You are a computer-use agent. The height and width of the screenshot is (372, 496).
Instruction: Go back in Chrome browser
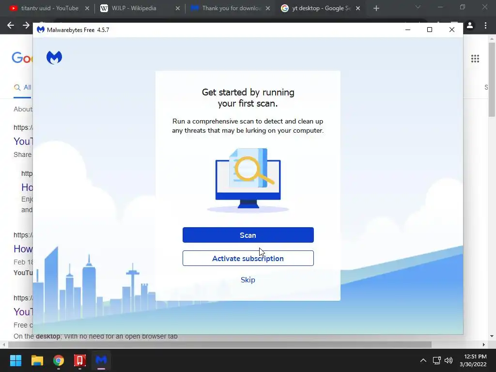click(x=11, y=25)
